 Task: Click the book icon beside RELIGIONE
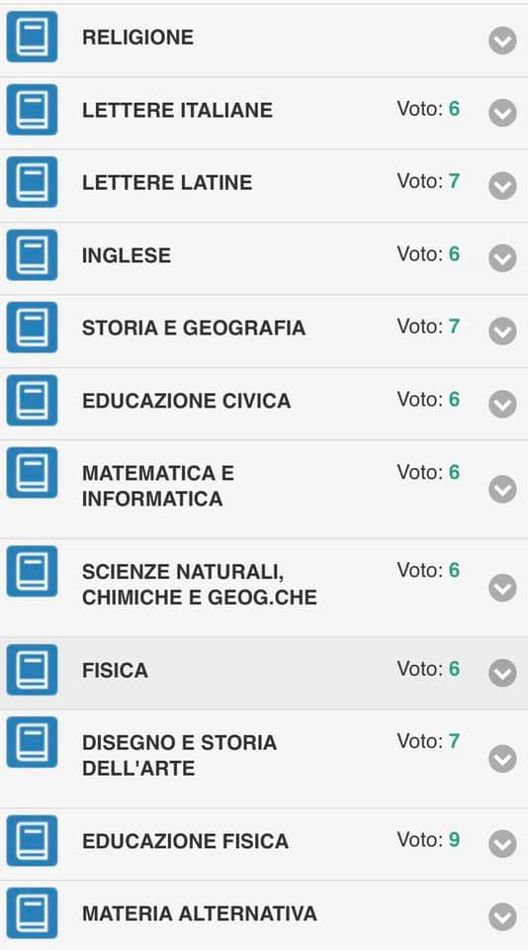point(32,37)
